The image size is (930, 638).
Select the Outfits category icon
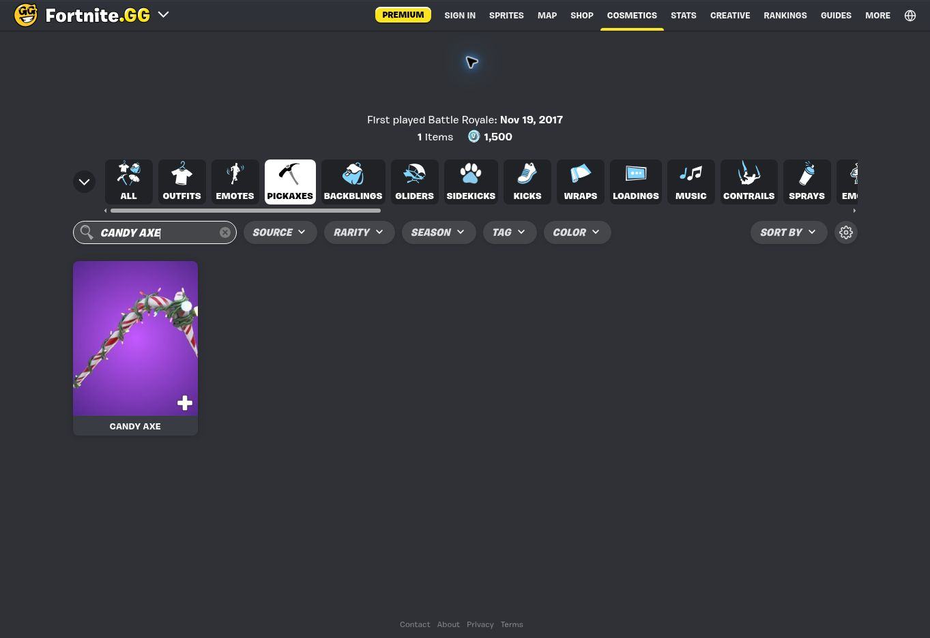coord(182,182)
